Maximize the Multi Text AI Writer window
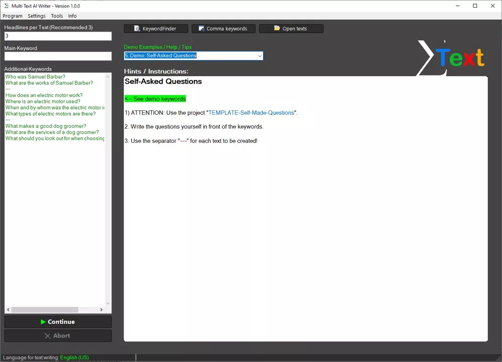 (475, 6)
